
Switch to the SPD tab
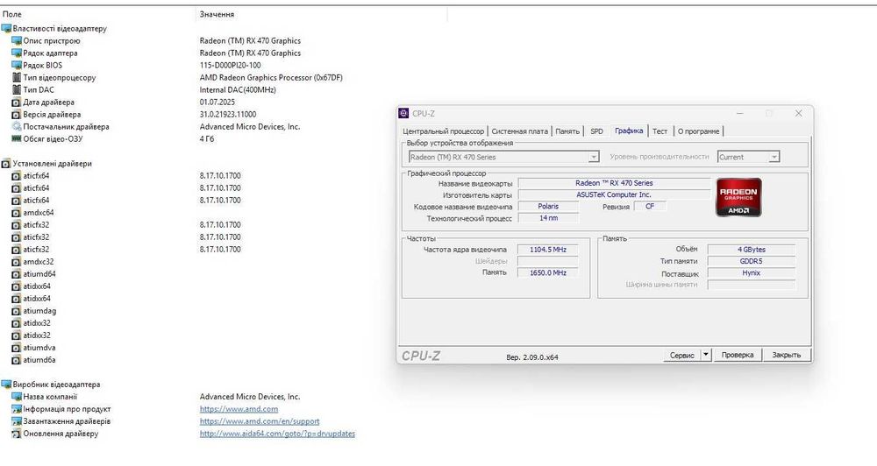coord(596,131)
